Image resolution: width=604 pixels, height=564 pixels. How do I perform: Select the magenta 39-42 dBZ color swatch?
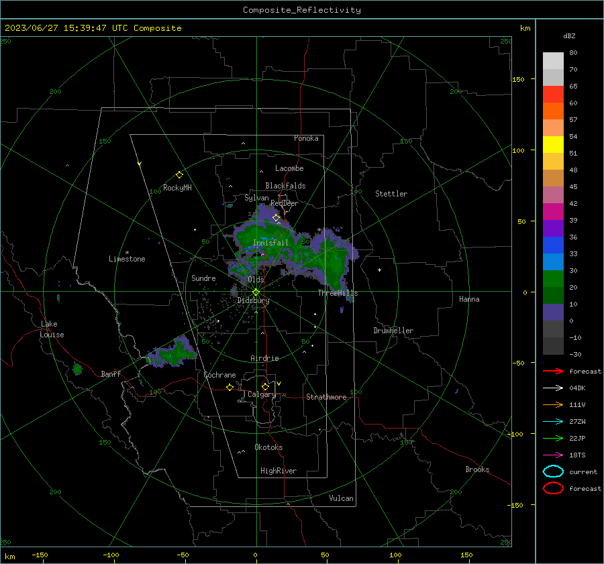click(x=553, y=212)
